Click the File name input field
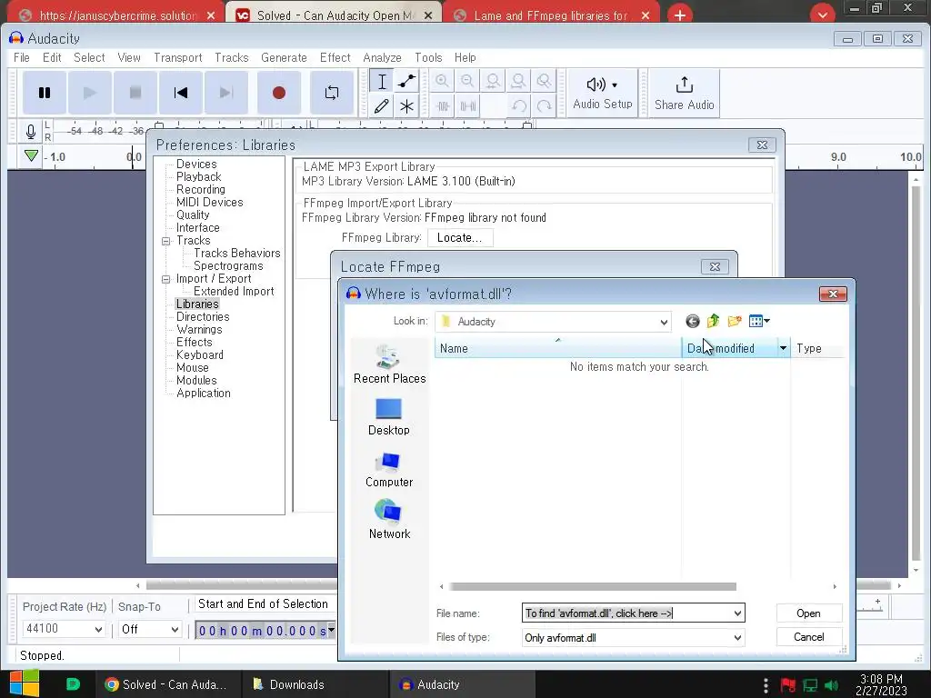Viewport: 931px width, 698px height. [626, 613]
